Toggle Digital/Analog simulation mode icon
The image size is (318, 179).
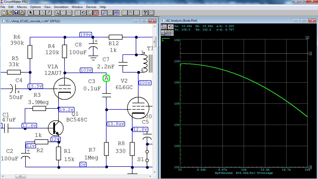tap(78, 13)
